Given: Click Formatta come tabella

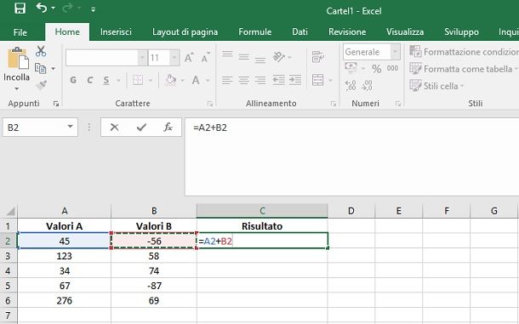Looking at the screenshot, I should click(x=463, y=69).
